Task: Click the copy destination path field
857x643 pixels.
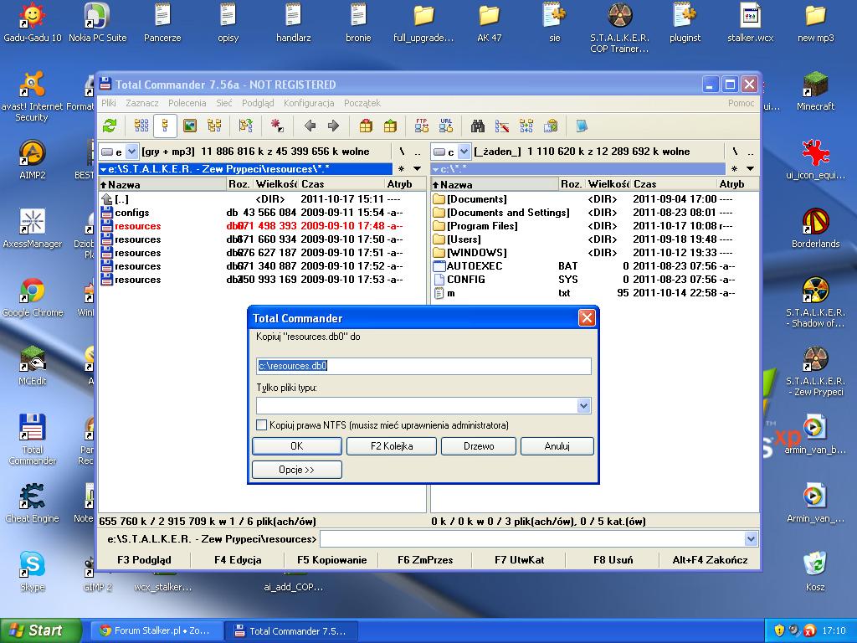Action: coord(423,366)
